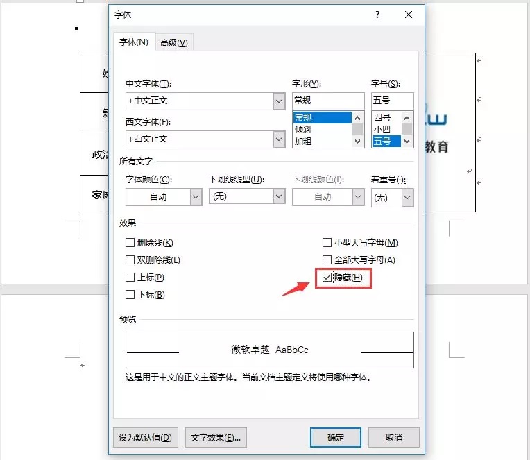Select 加粗 in the 字形 list
Image resolution: width=530 pixels, height=460 pixels.
pyautogui.click(x=322, y=142)
